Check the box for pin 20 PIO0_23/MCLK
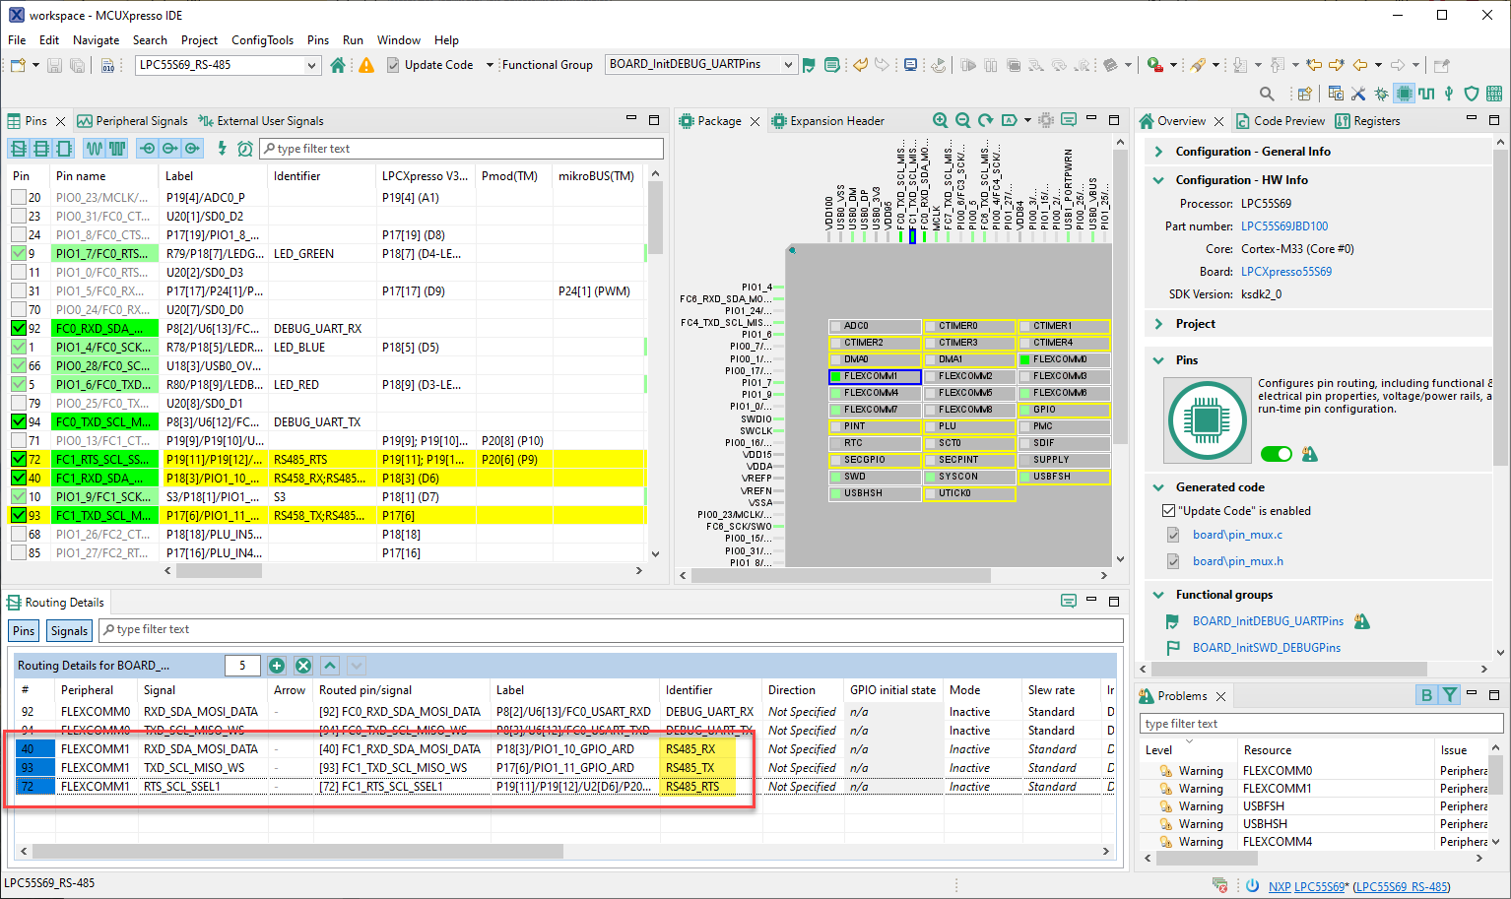This screenshot has height=899, width=1511. (x=19, y=197)
